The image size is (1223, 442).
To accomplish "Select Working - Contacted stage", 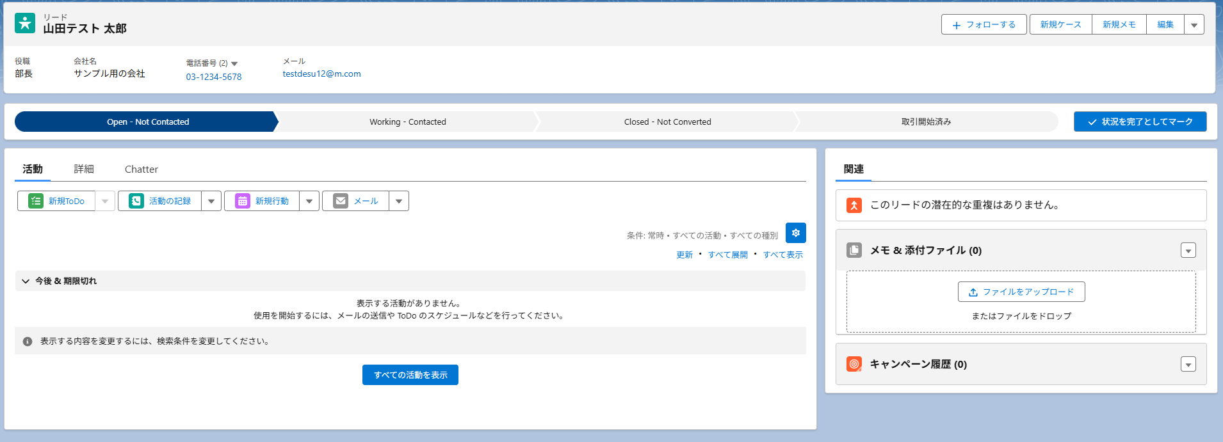I will click(408, 122).
